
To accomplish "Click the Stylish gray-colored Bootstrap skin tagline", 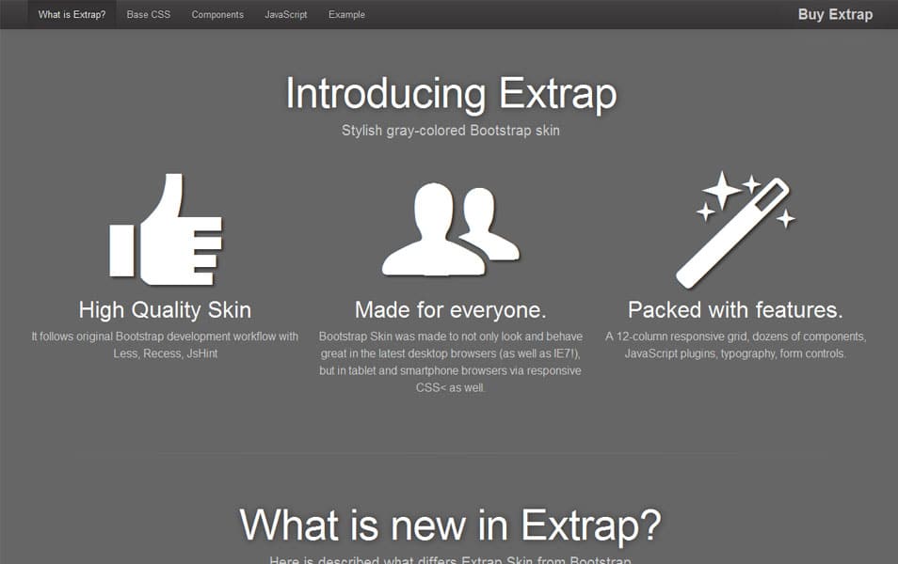I will coord(451,131).
